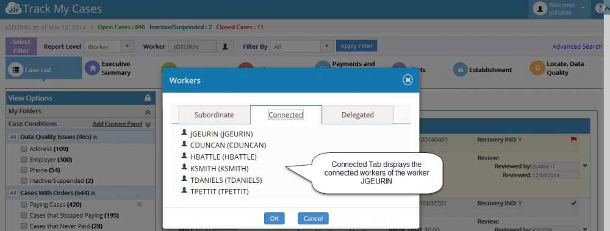Click the Add Custom Panel link
The height and width of the screenshot is (231, 610).
(x=117, y=124)
